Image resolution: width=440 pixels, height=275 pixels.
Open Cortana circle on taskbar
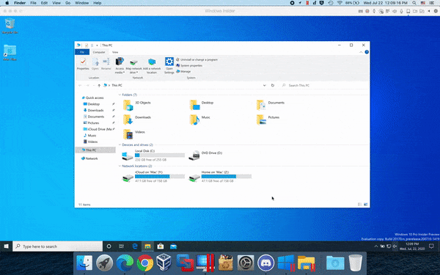tap(109, 246)
